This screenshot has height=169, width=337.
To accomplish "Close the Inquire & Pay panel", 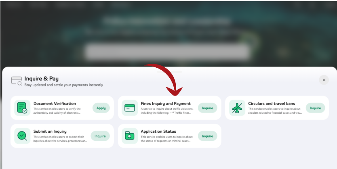I will [324, 80].
